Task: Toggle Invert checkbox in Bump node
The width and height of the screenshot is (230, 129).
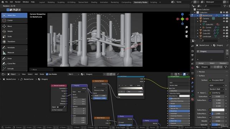Action: point(119,123)
